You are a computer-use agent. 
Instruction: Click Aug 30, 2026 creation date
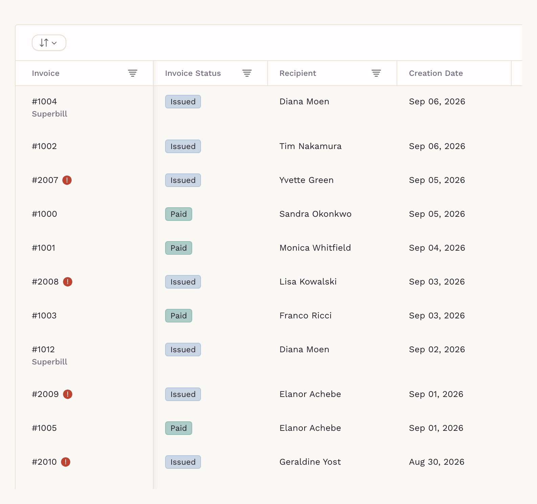click(437, 462)
